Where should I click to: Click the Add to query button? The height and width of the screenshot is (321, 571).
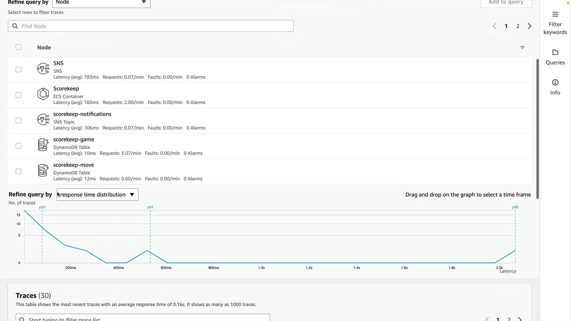(x=506, y=2)
